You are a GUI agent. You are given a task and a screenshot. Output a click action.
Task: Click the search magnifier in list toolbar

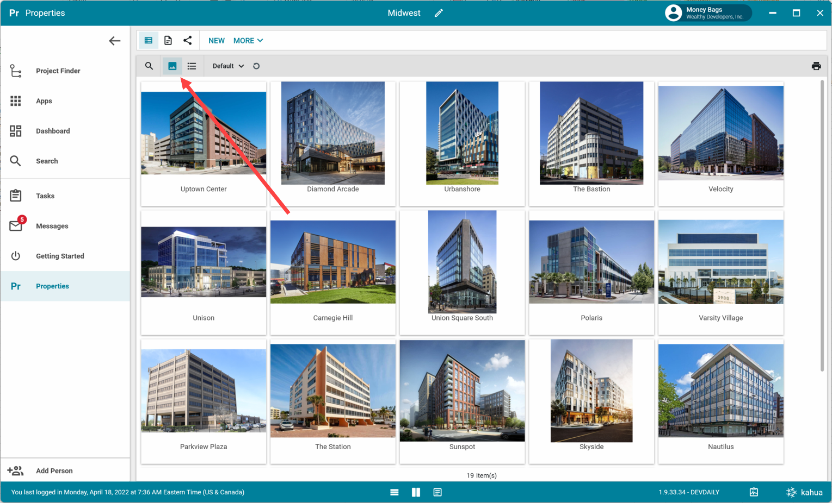(149, 66)
